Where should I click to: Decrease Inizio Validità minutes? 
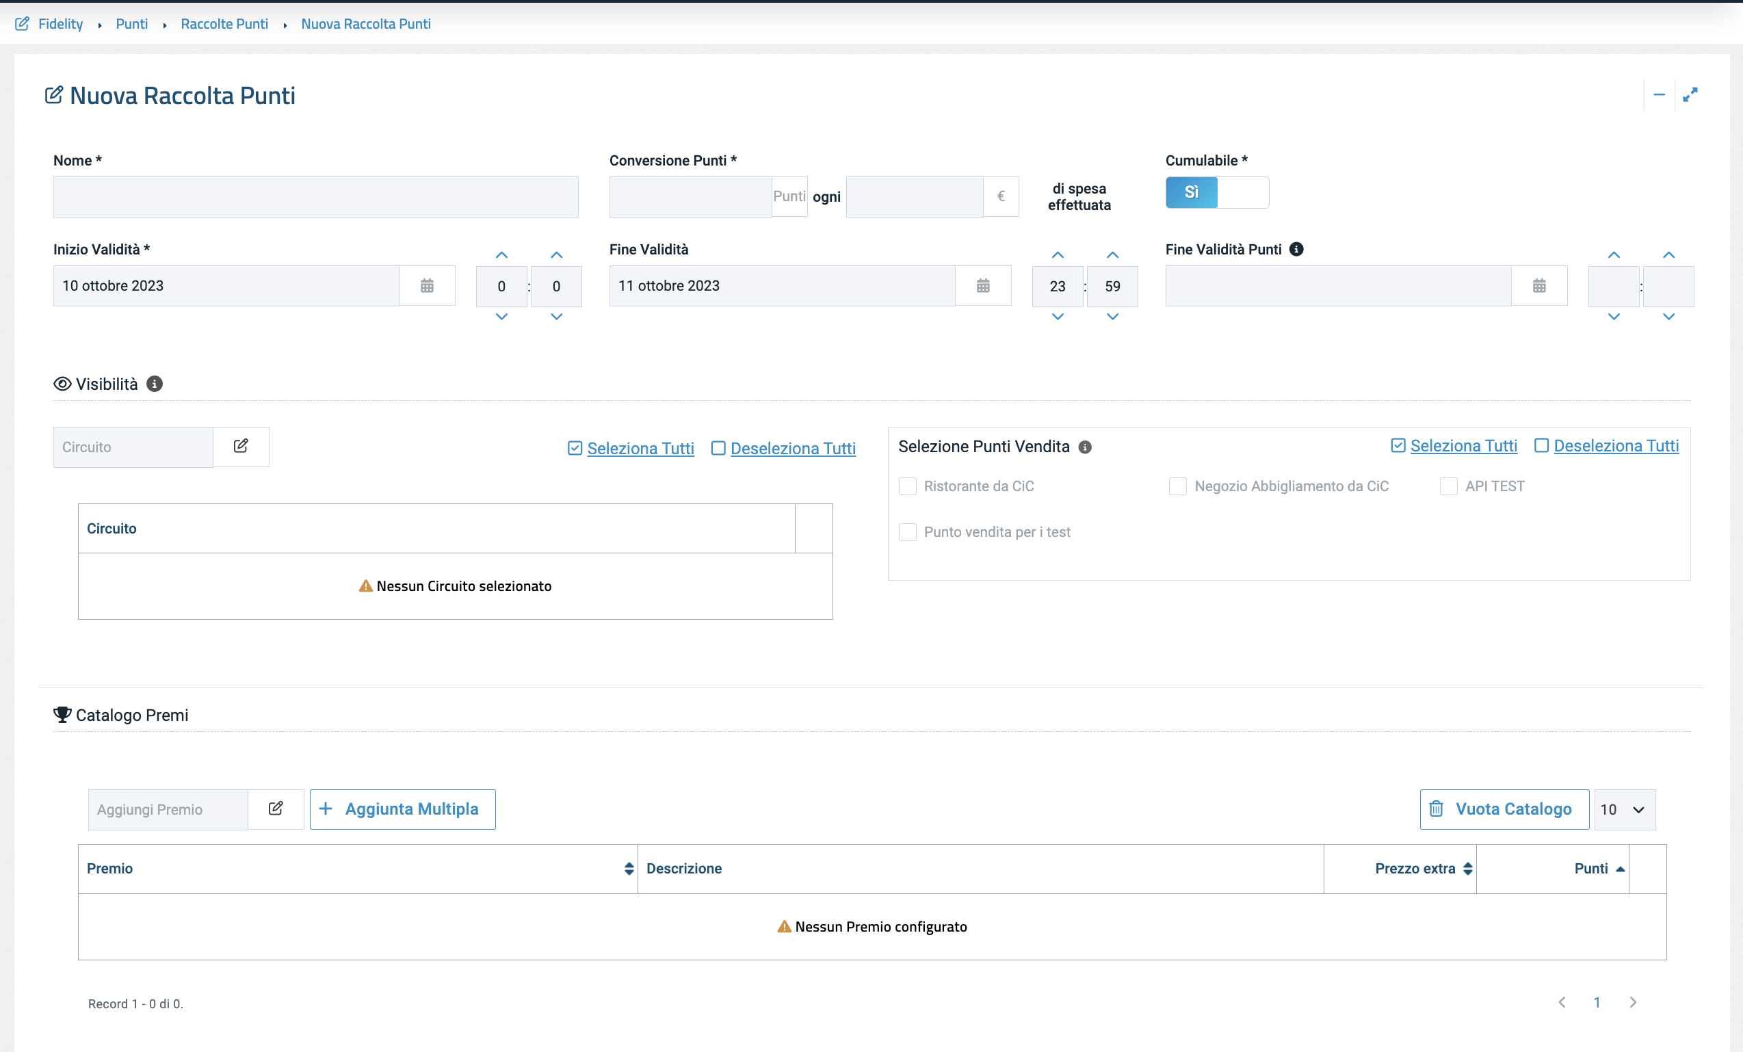coord(557,317)
